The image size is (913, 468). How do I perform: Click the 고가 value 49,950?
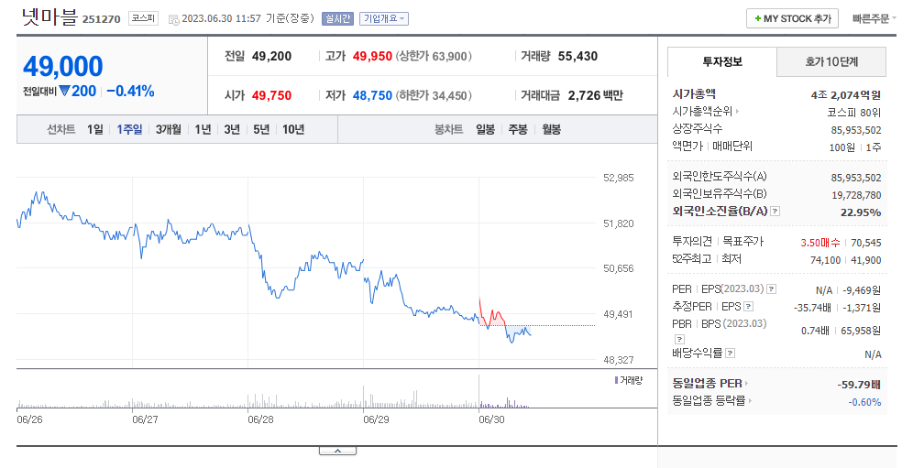click(x=372, y=57)
